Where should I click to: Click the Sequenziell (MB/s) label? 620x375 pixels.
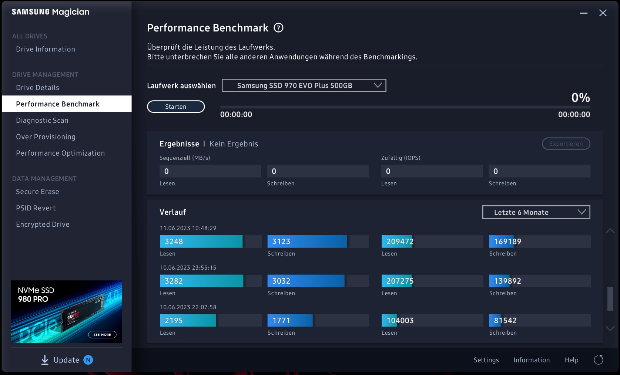click(x=185, y=158)
